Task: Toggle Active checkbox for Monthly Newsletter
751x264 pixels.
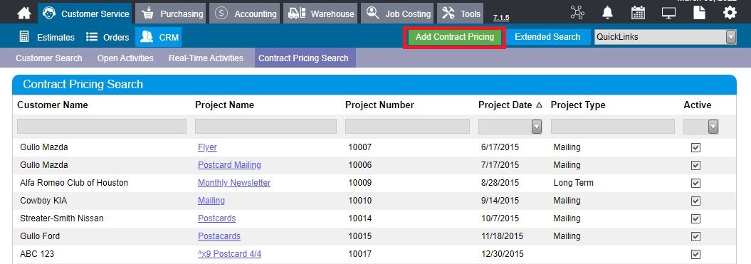Action: tap(696, 183)
